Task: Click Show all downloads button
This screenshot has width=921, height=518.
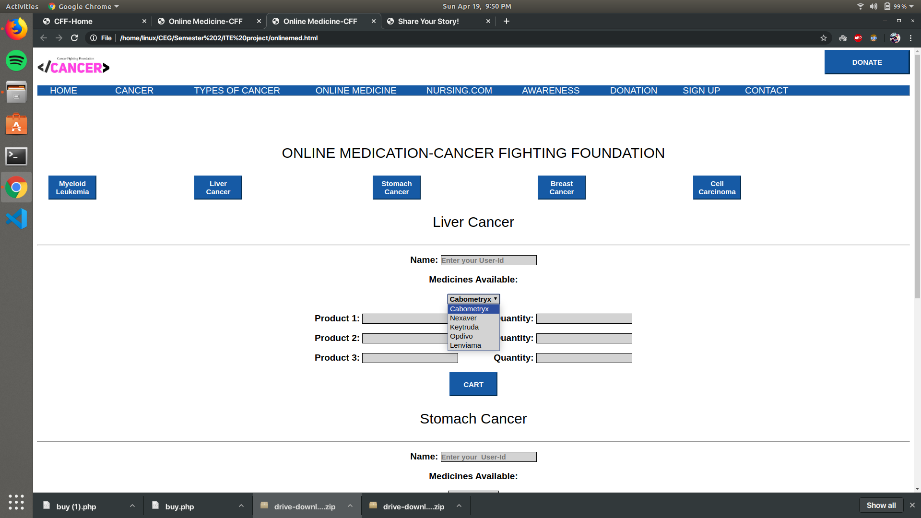Action: (881, 505)
